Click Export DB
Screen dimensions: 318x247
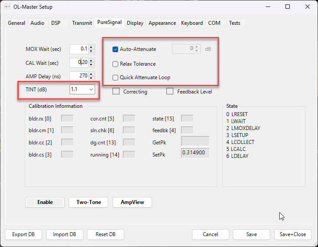click(x=23, y=234)
